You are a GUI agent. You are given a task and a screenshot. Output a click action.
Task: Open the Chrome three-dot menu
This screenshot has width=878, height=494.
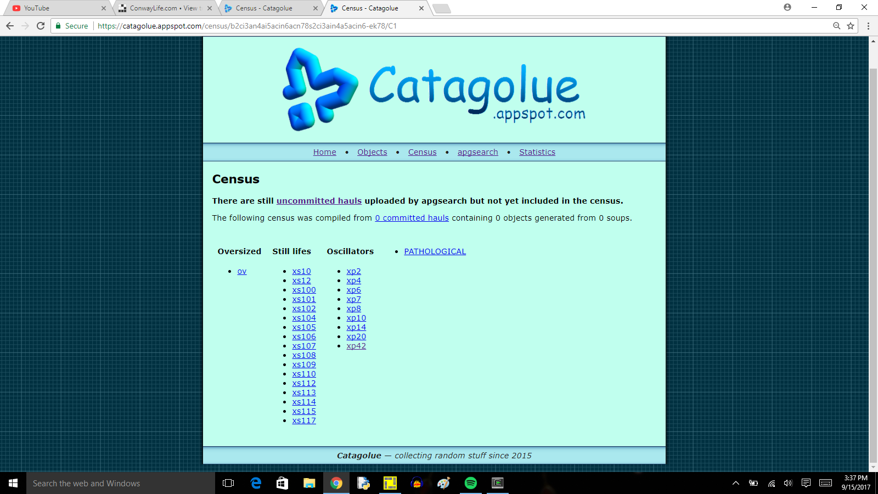coord(868,26)
